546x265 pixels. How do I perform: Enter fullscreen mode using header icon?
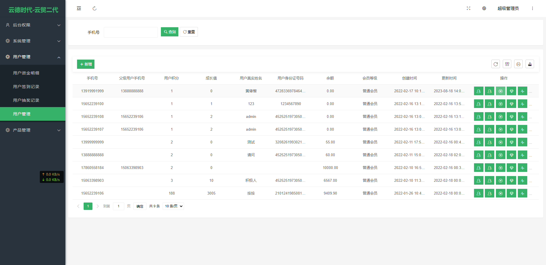click(x=468, y=9)
